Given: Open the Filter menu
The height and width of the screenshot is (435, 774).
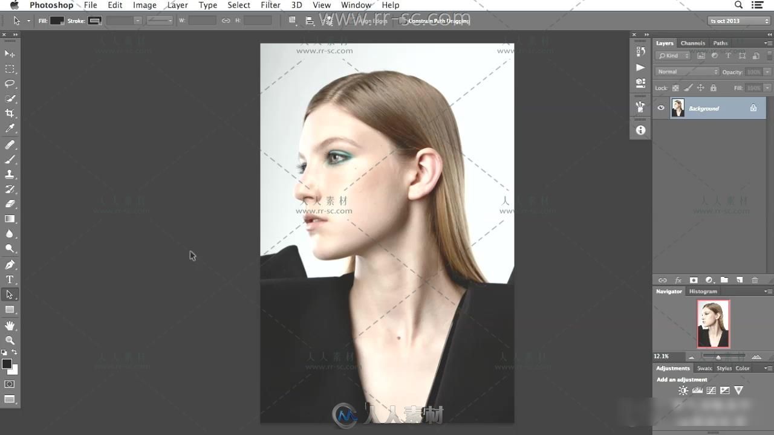Looking at the screenshot, I should [x=270, y=5].
